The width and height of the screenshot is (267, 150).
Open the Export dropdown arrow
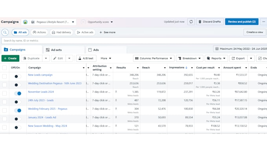[251, 58]
